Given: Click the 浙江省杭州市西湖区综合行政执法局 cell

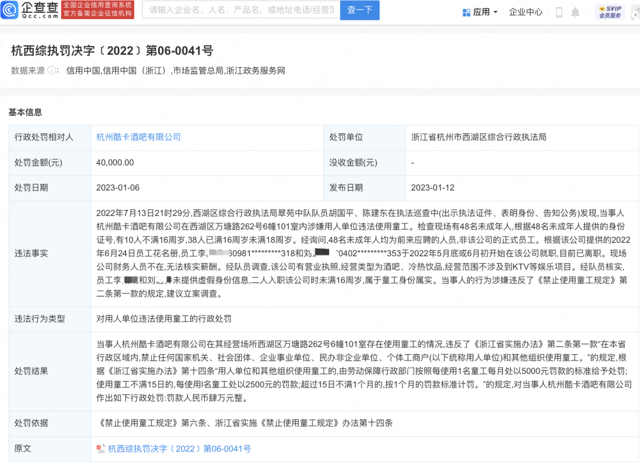Looking at the screenshot, I should [478, 137].
